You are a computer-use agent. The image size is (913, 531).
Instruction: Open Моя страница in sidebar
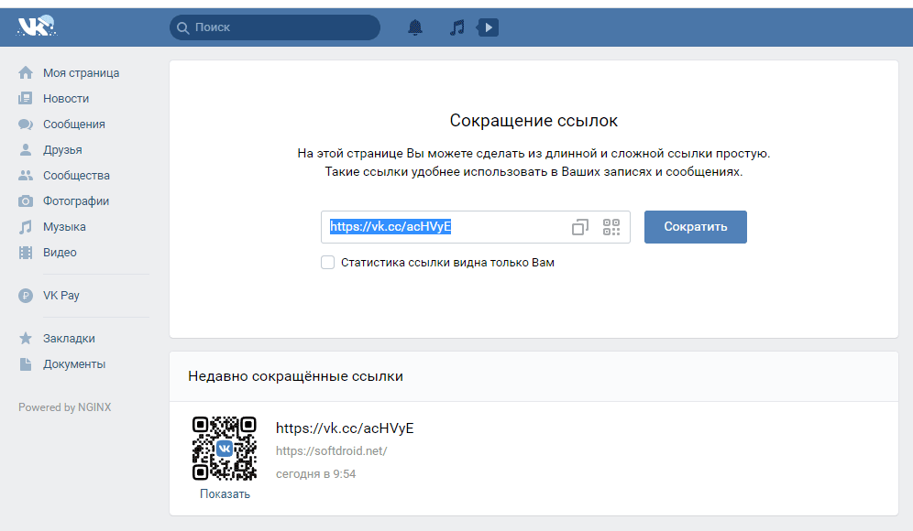(x=81, y=72)
